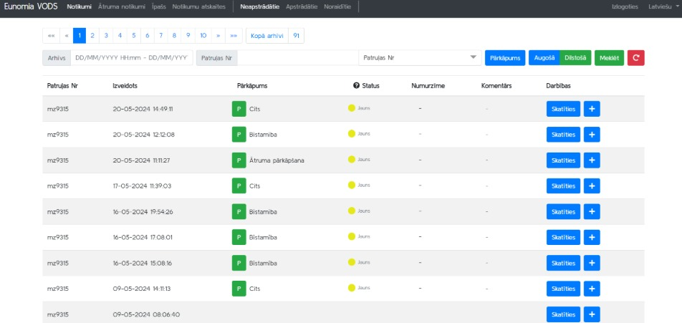
Task: Click the Eunomia VODS brand title
Action: [31, 7]
